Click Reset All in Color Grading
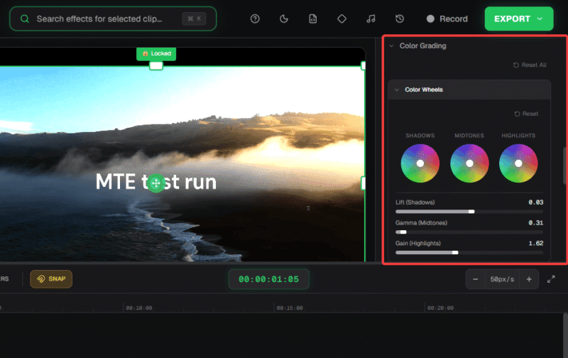 tap(530, 65)
